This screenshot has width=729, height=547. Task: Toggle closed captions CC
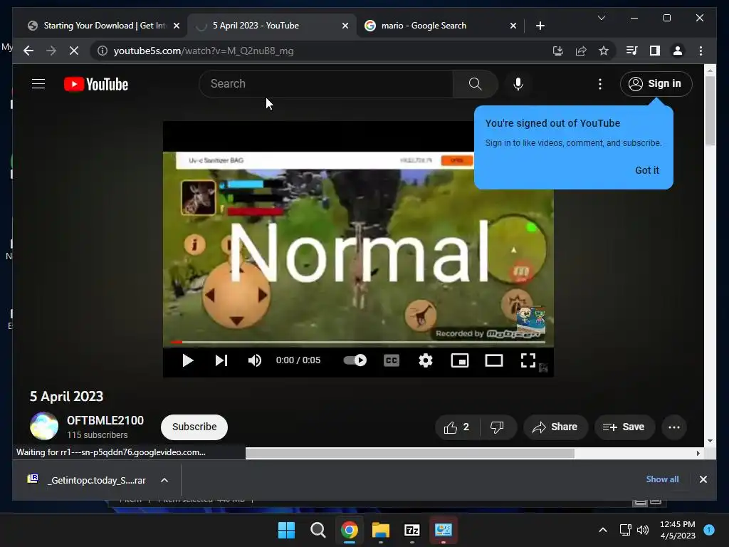point(392,360)
